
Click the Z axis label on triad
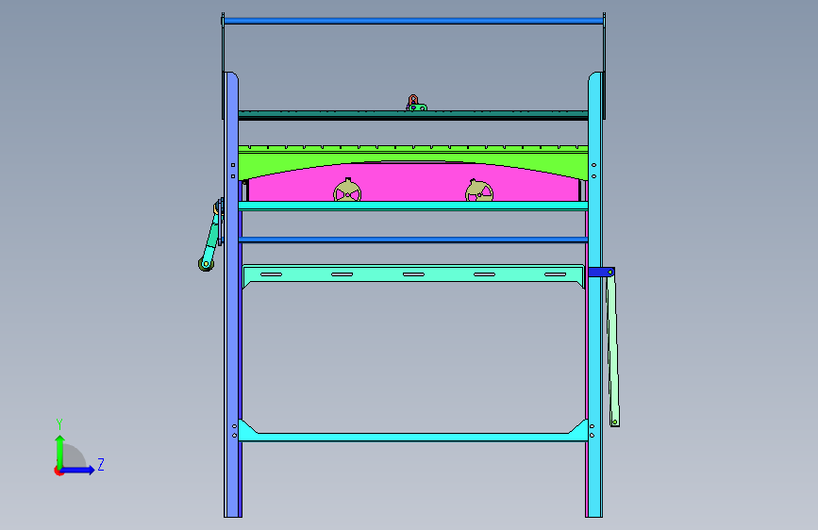pos(101,464)
